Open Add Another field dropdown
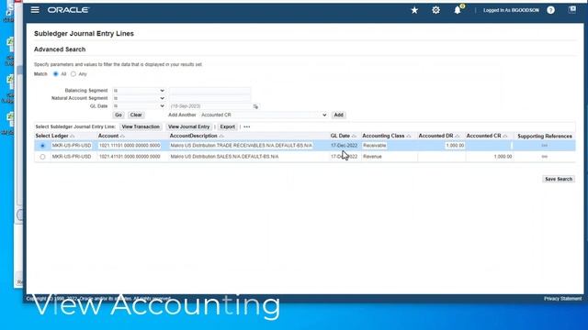This screenshot has width=588, height=330. (264, 115)
